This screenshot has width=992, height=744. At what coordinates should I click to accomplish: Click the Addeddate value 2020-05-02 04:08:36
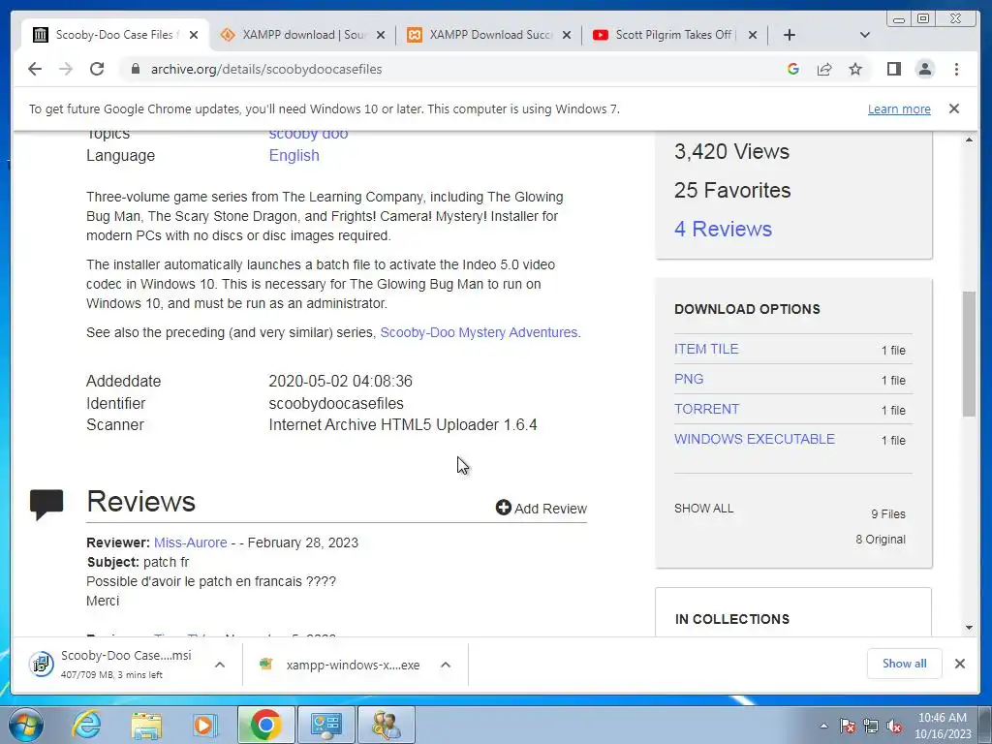point(340,382)
